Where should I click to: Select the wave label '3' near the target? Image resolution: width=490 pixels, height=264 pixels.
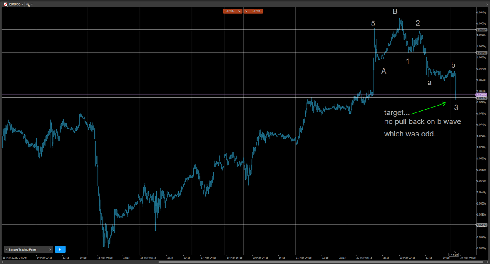456,108
